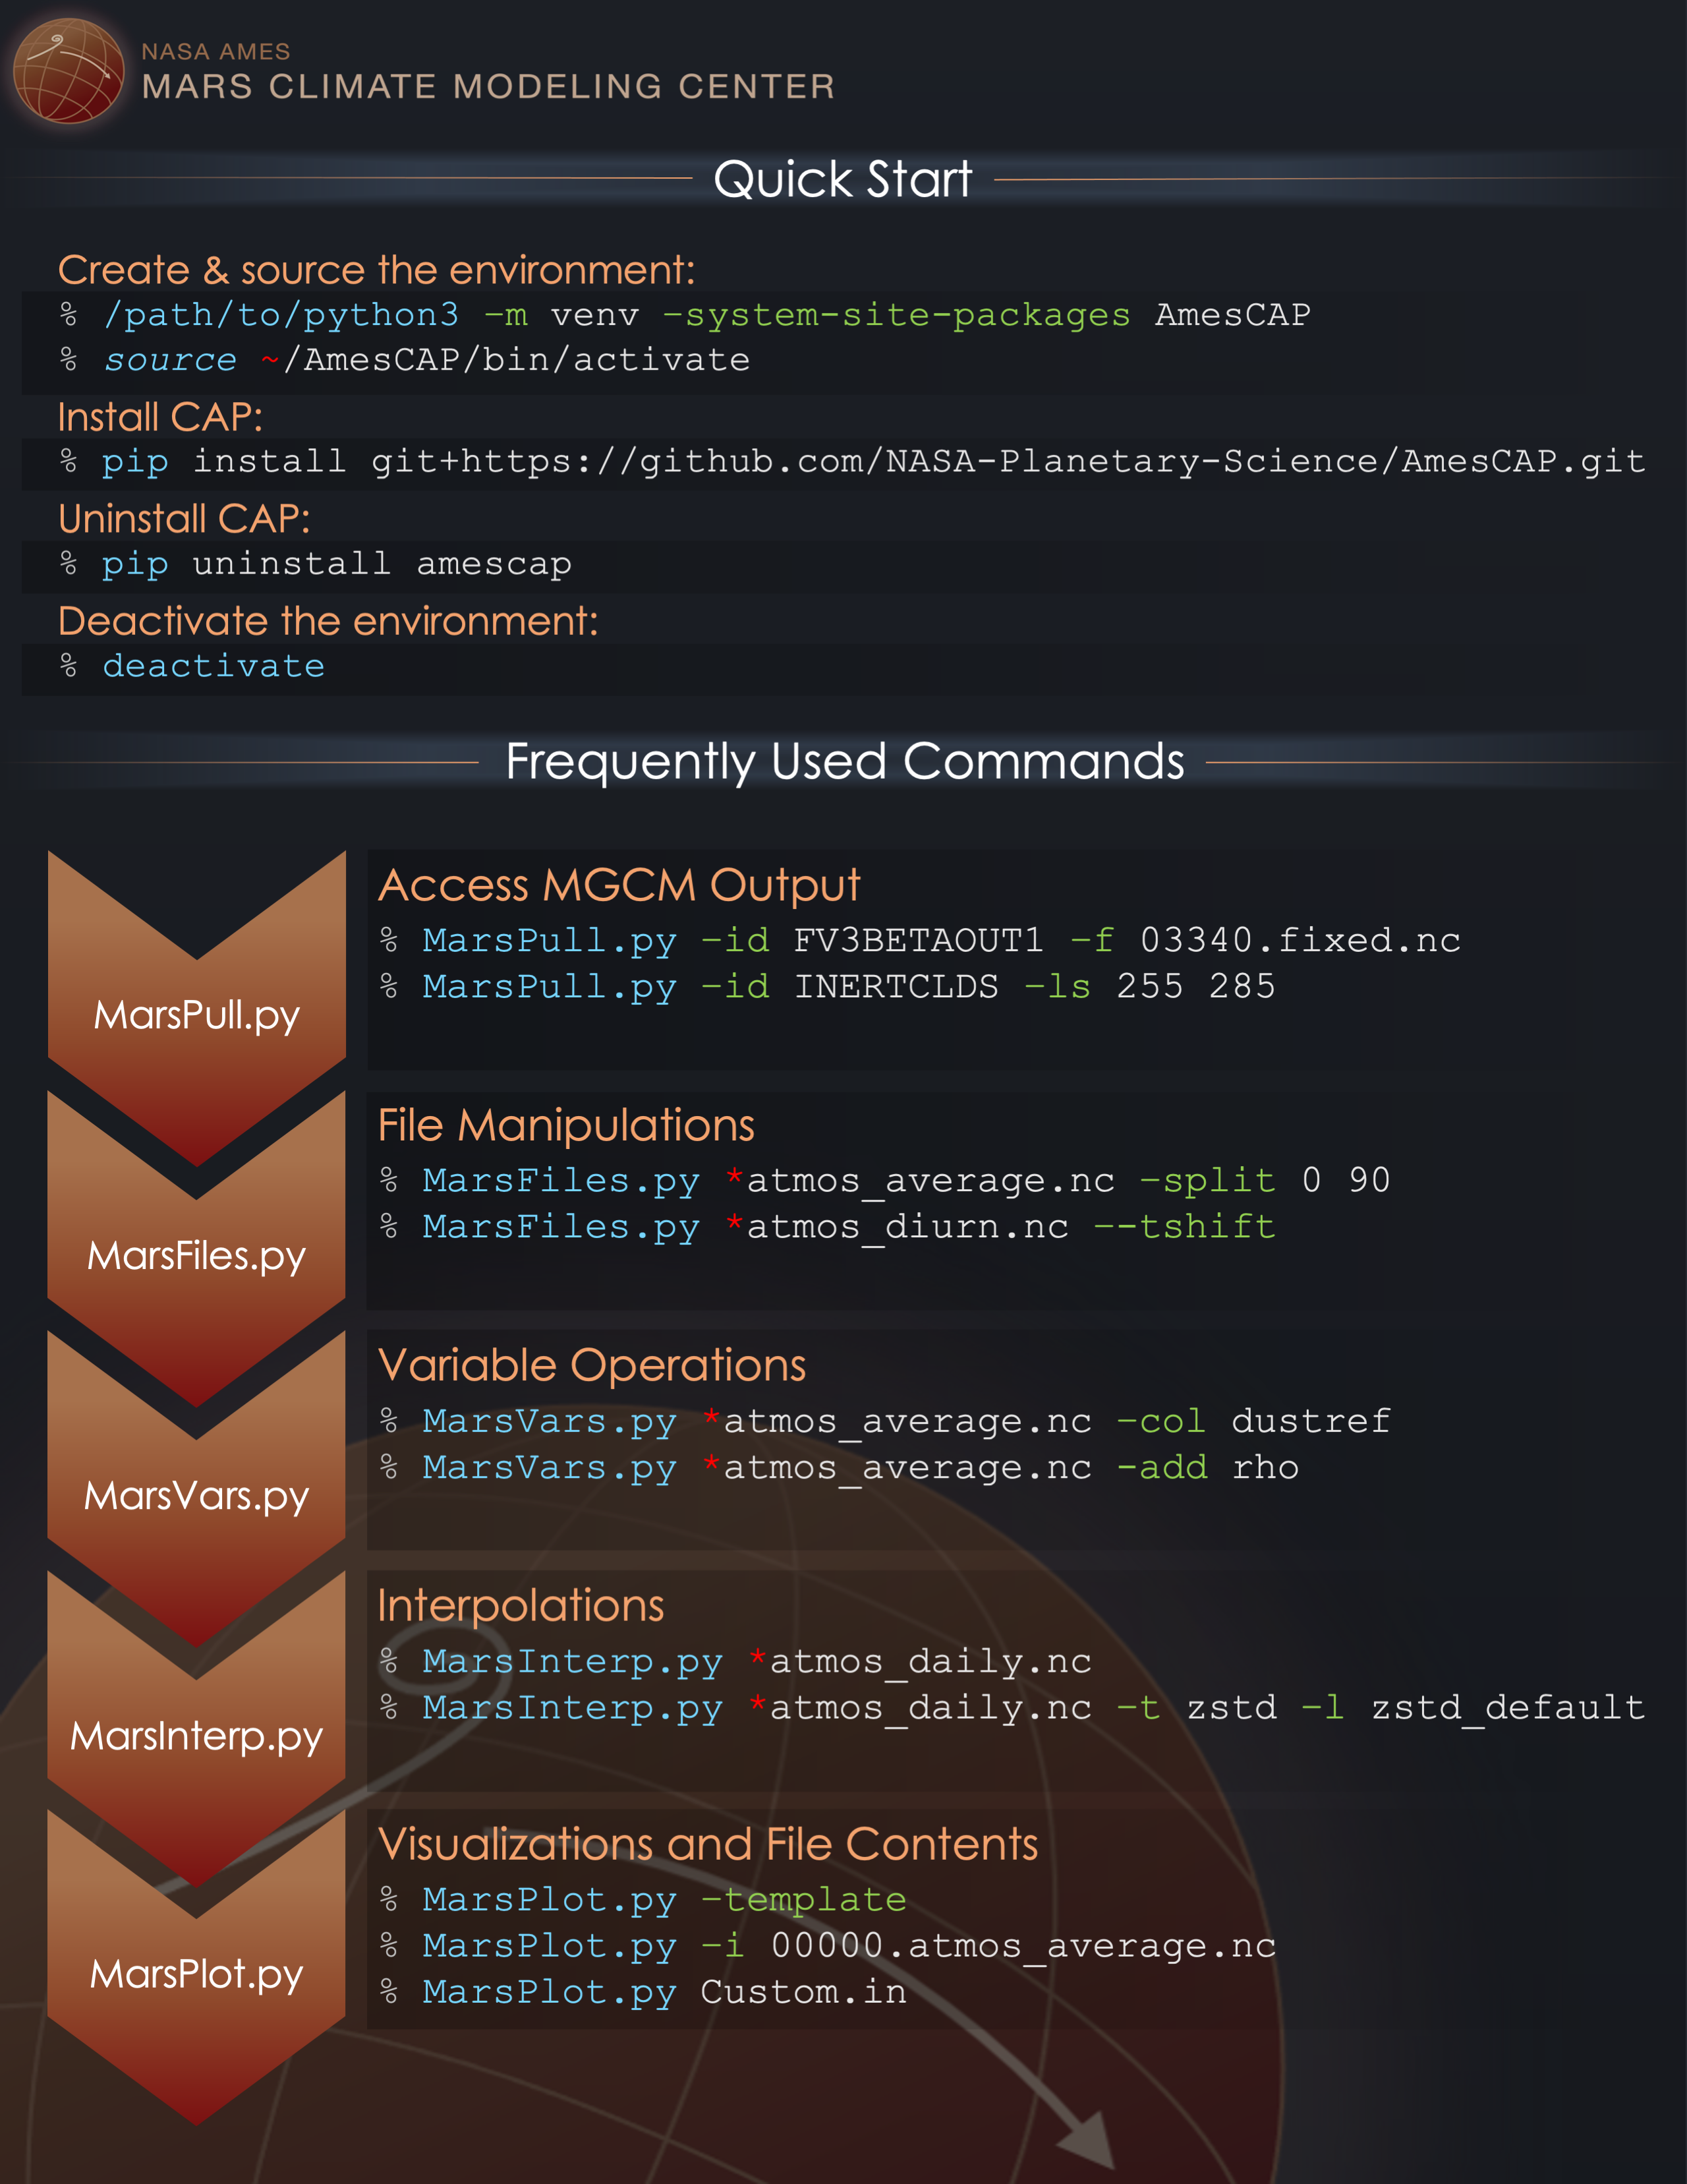Click the 'File Manipulations' heading
This screenshot has width=1687, height=2184.
pyautogui.click(x=565, y=1126)
